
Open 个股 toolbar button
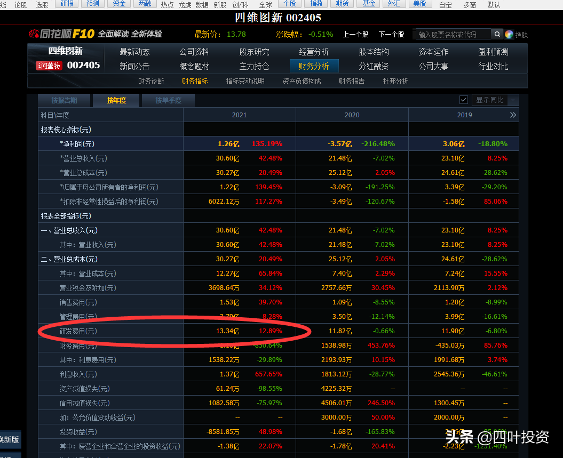click(x=290, y=4)
